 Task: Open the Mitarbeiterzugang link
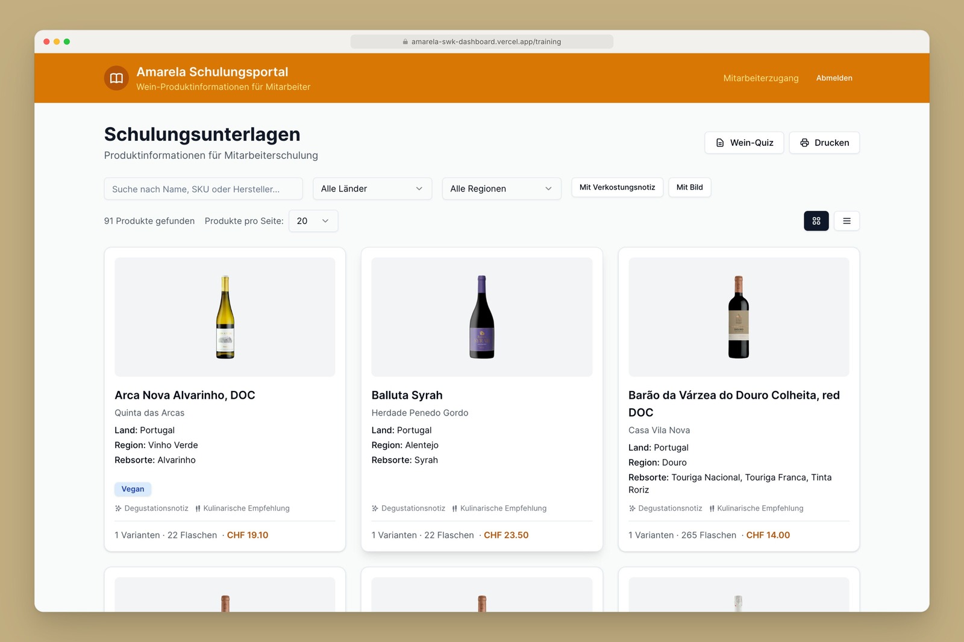pos(761,78)
